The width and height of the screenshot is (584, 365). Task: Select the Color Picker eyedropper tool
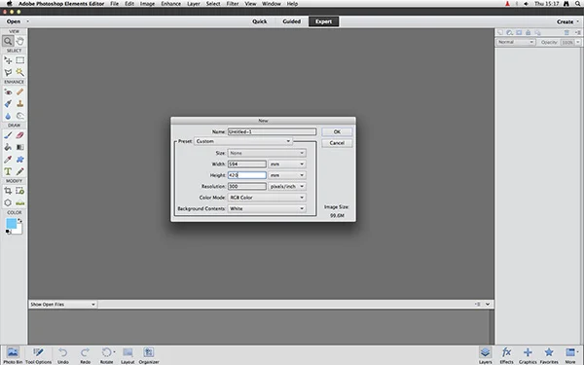[8, 160]
